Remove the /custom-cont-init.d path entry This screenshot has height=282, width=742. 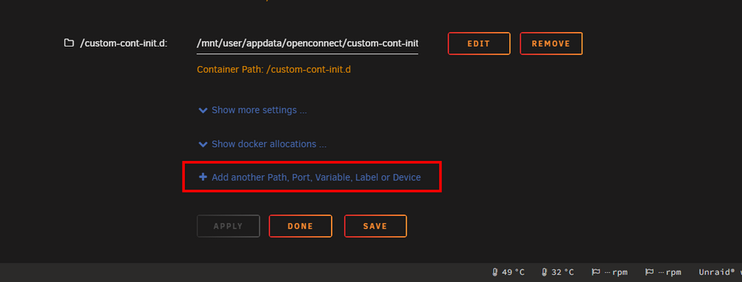tap(551, 44)
